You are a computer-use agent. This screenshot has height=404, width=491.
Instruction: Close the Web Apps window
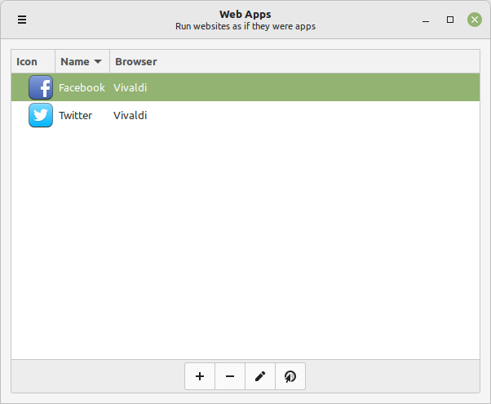(x=474, y=20)
